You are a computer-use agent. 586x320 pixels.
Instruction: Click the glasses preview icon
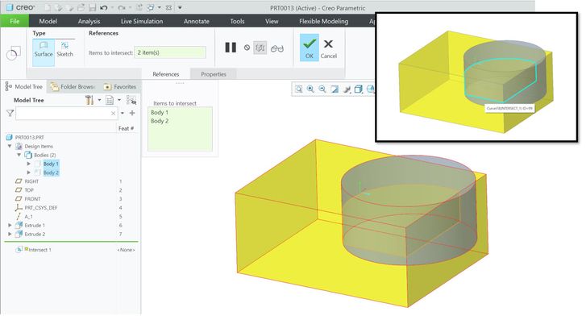(x=277, y=48)
